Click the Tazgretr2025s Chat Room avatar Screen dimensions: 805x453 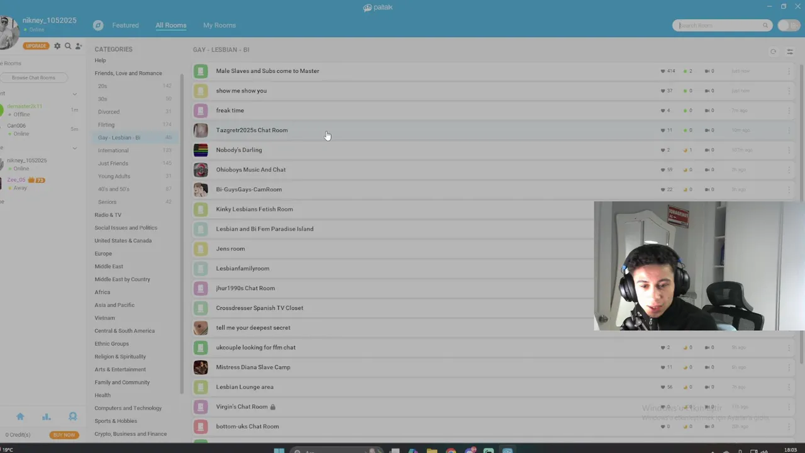tap(201, 130)
